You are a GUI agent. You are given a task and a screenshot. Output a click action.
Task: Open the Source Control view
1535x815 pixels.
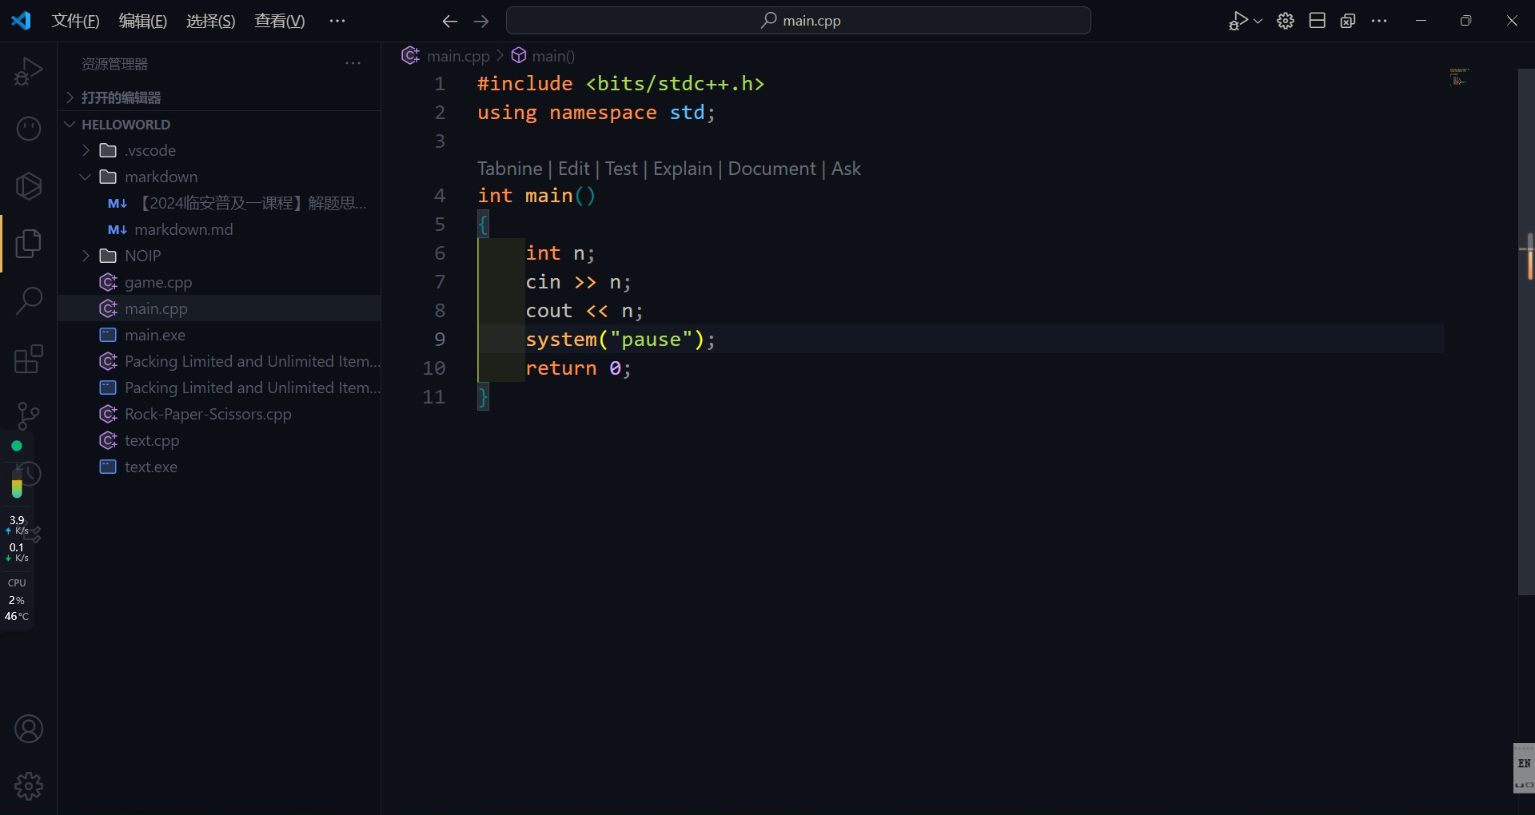point(29,415)
